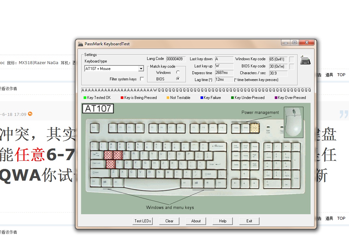Click the F key on the keyboard image
The image size is (349, 236).
[138, 164]
